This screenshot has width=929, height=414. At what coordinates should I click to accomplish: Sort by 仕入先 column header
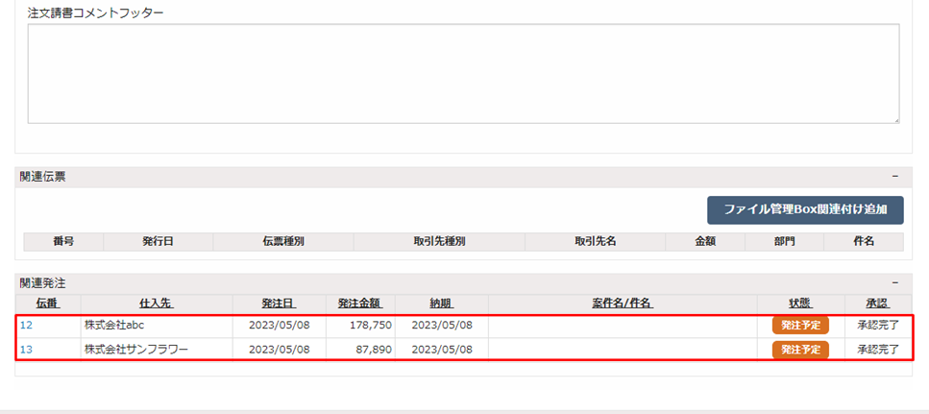(156, 304)
